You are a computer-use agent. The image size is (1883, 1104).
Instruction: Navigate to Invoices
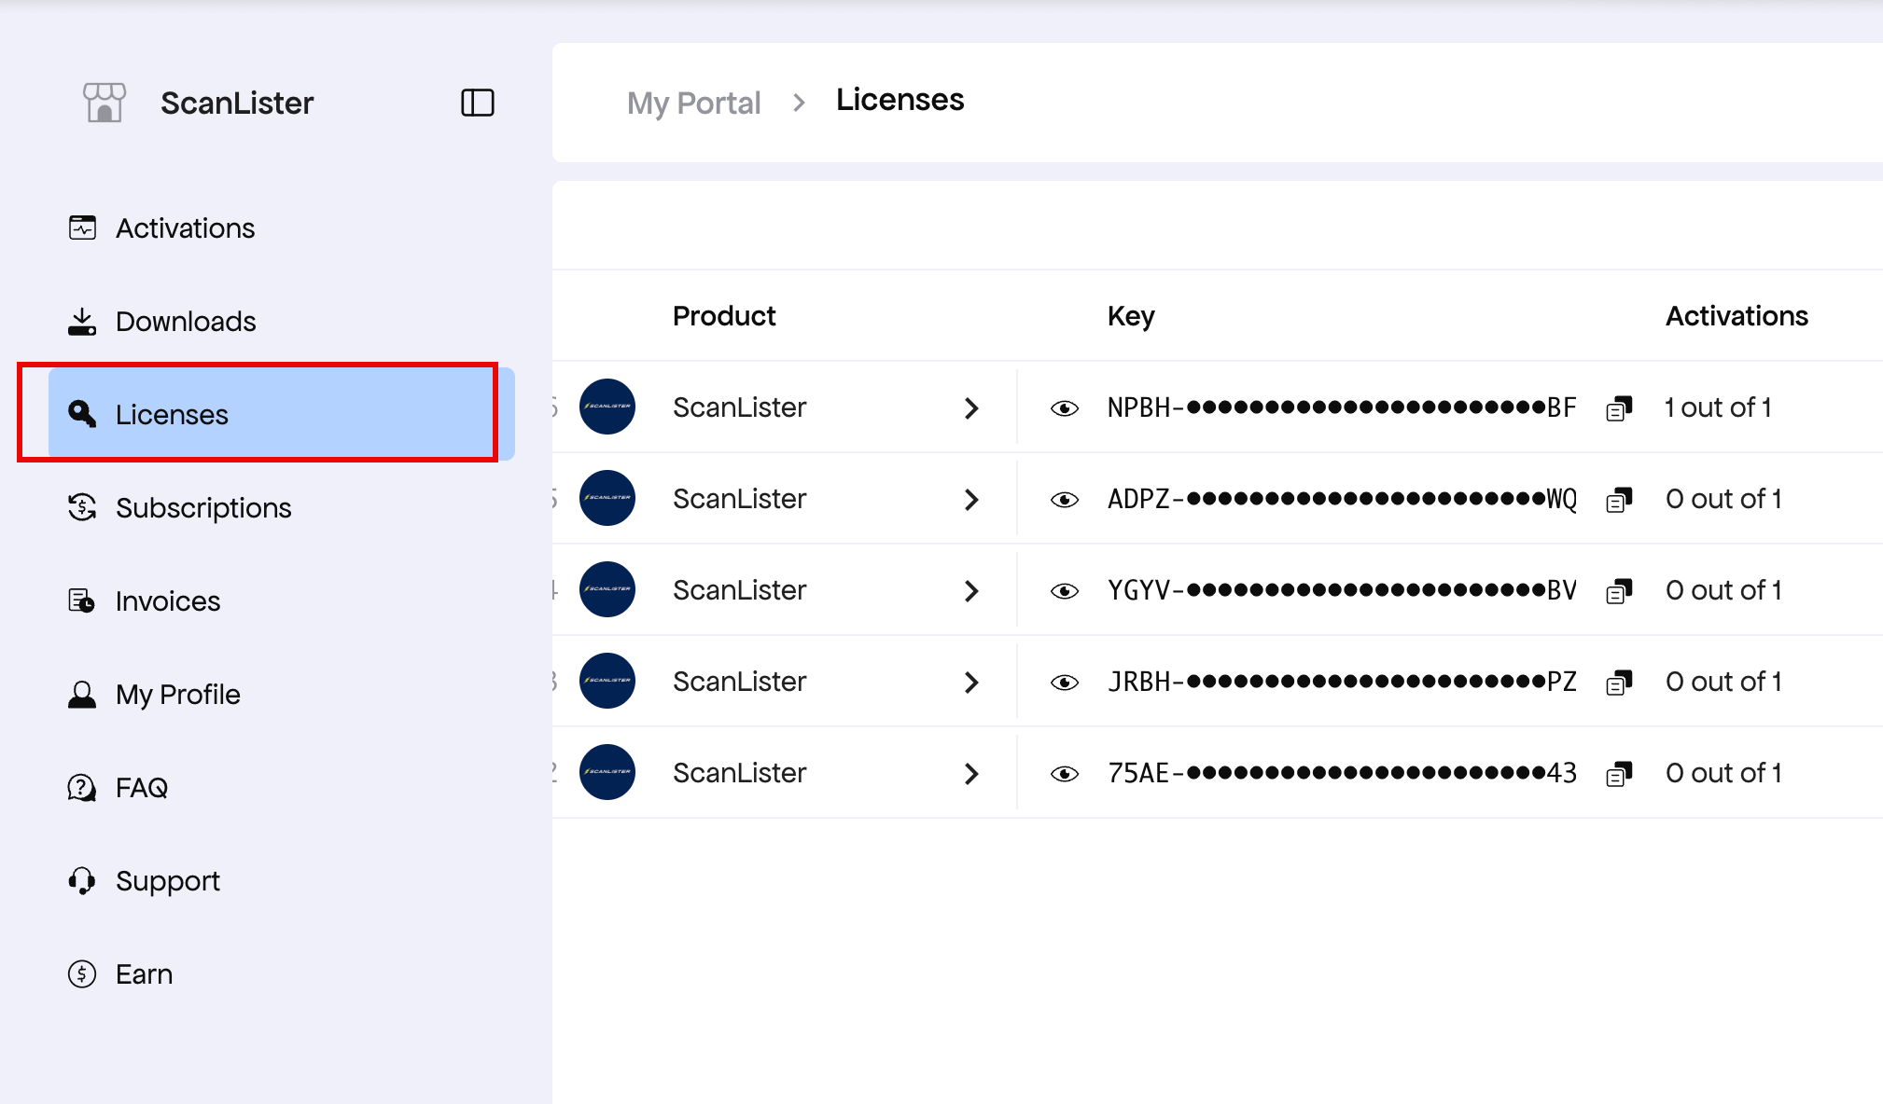[x=282, y=600]
